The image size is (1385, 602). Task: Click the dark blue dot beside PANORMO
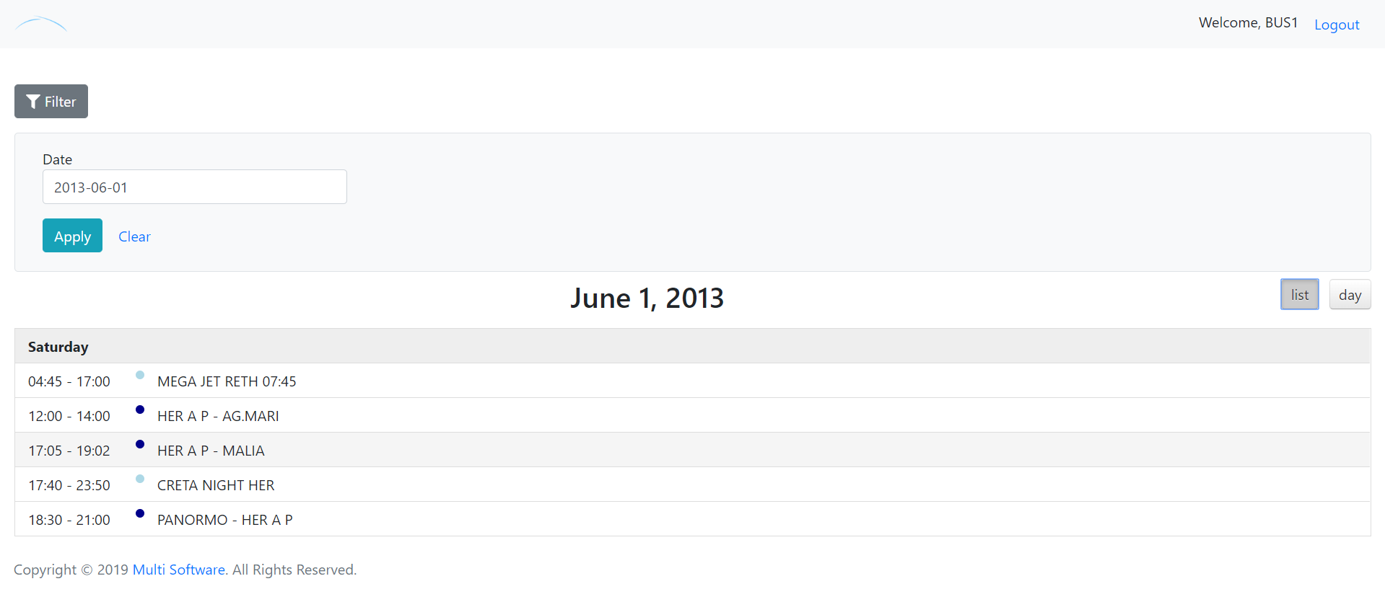(140, 513)
